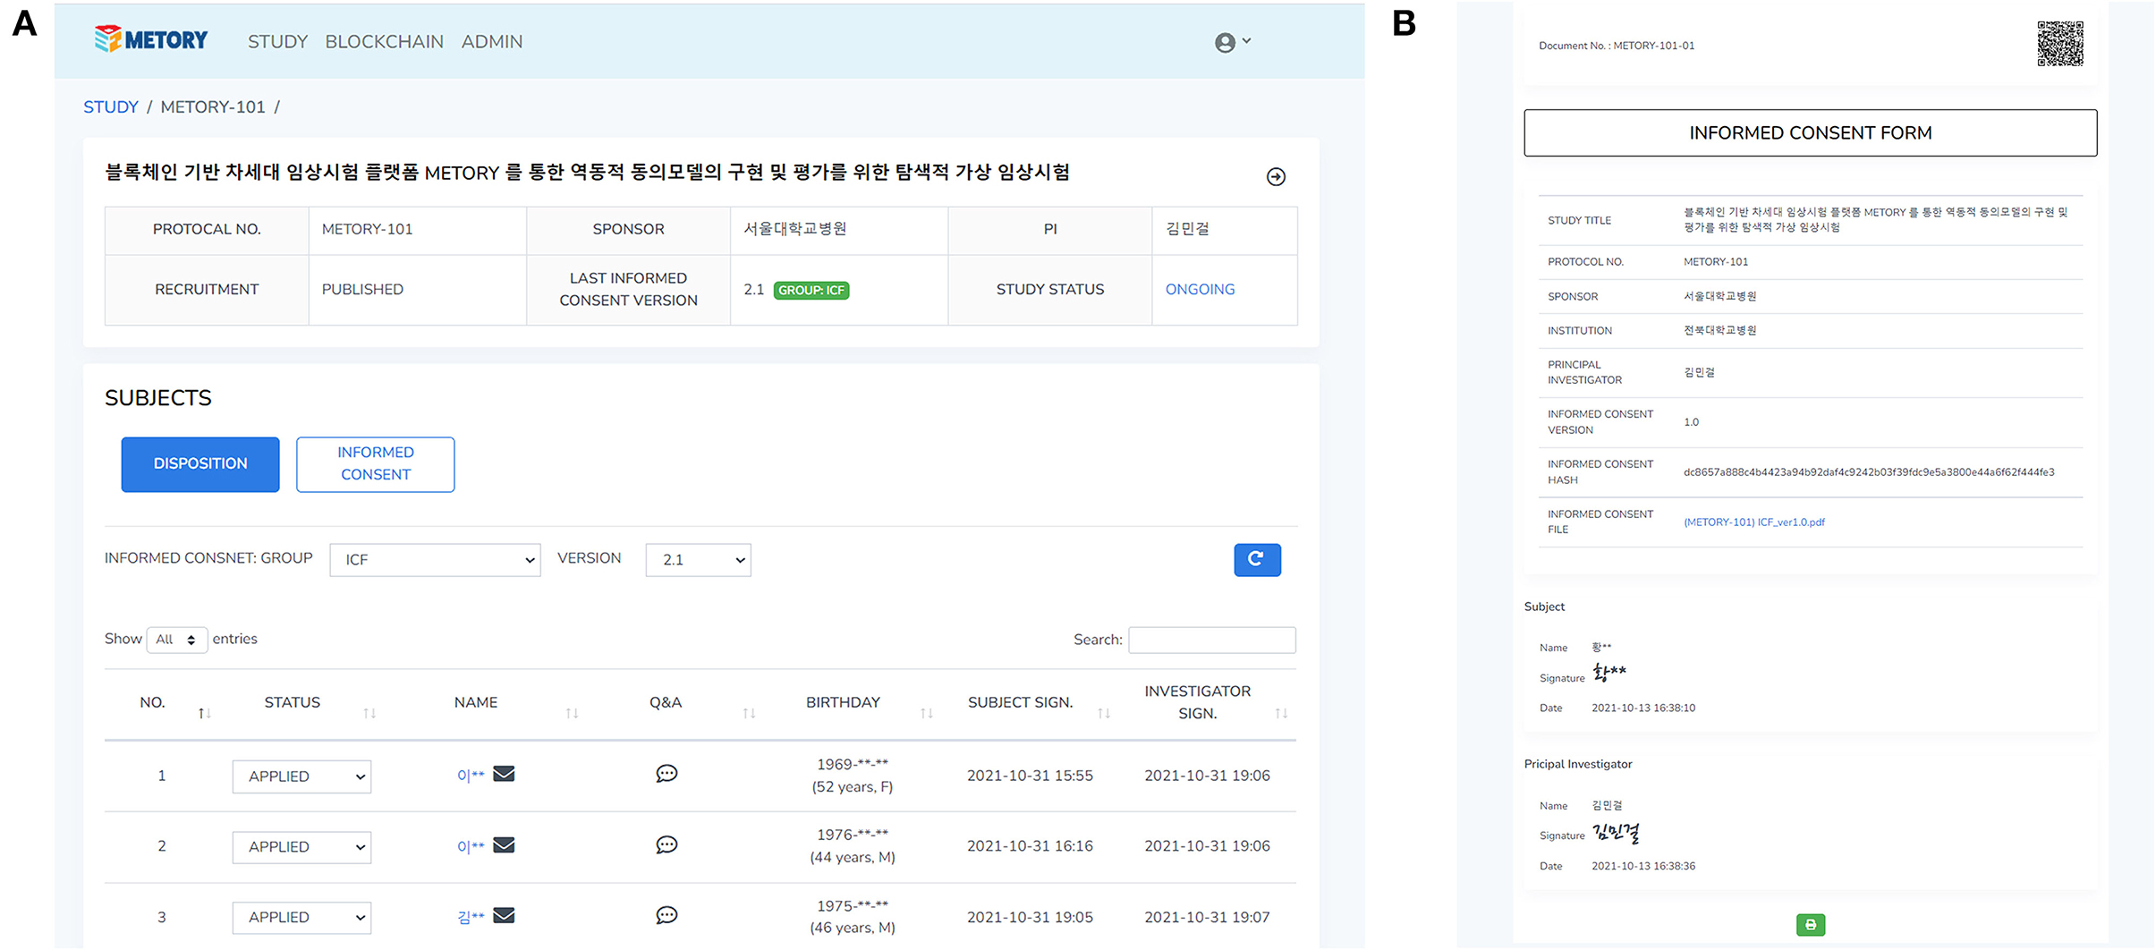Sort by Q&A column arrows

(x=750, y=713)
